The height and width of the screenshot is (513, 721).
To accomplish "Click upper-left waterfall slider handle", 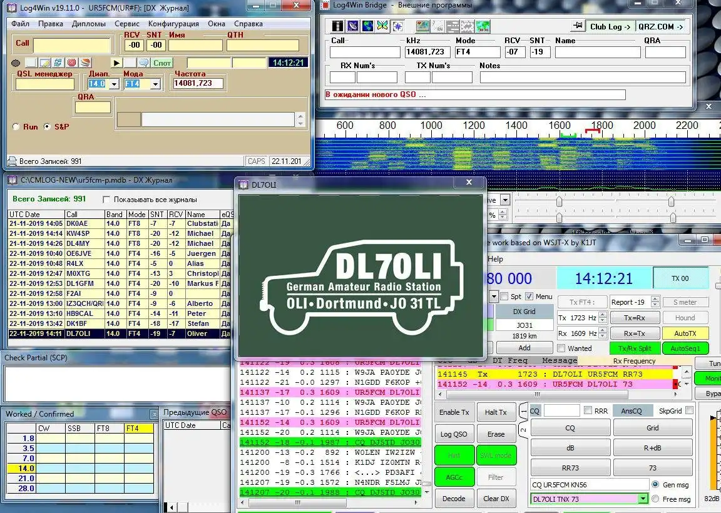I will coord(559,201).
